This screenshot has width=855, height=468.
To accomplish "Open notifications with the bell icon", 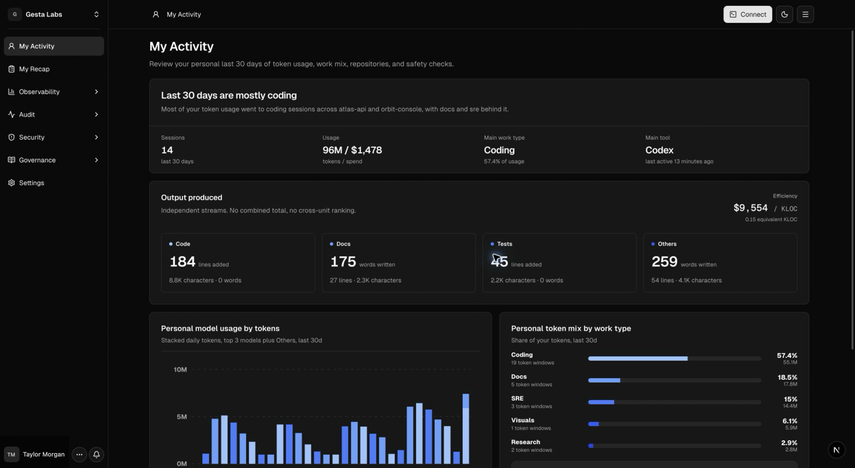I will click(x=96, y=454).
